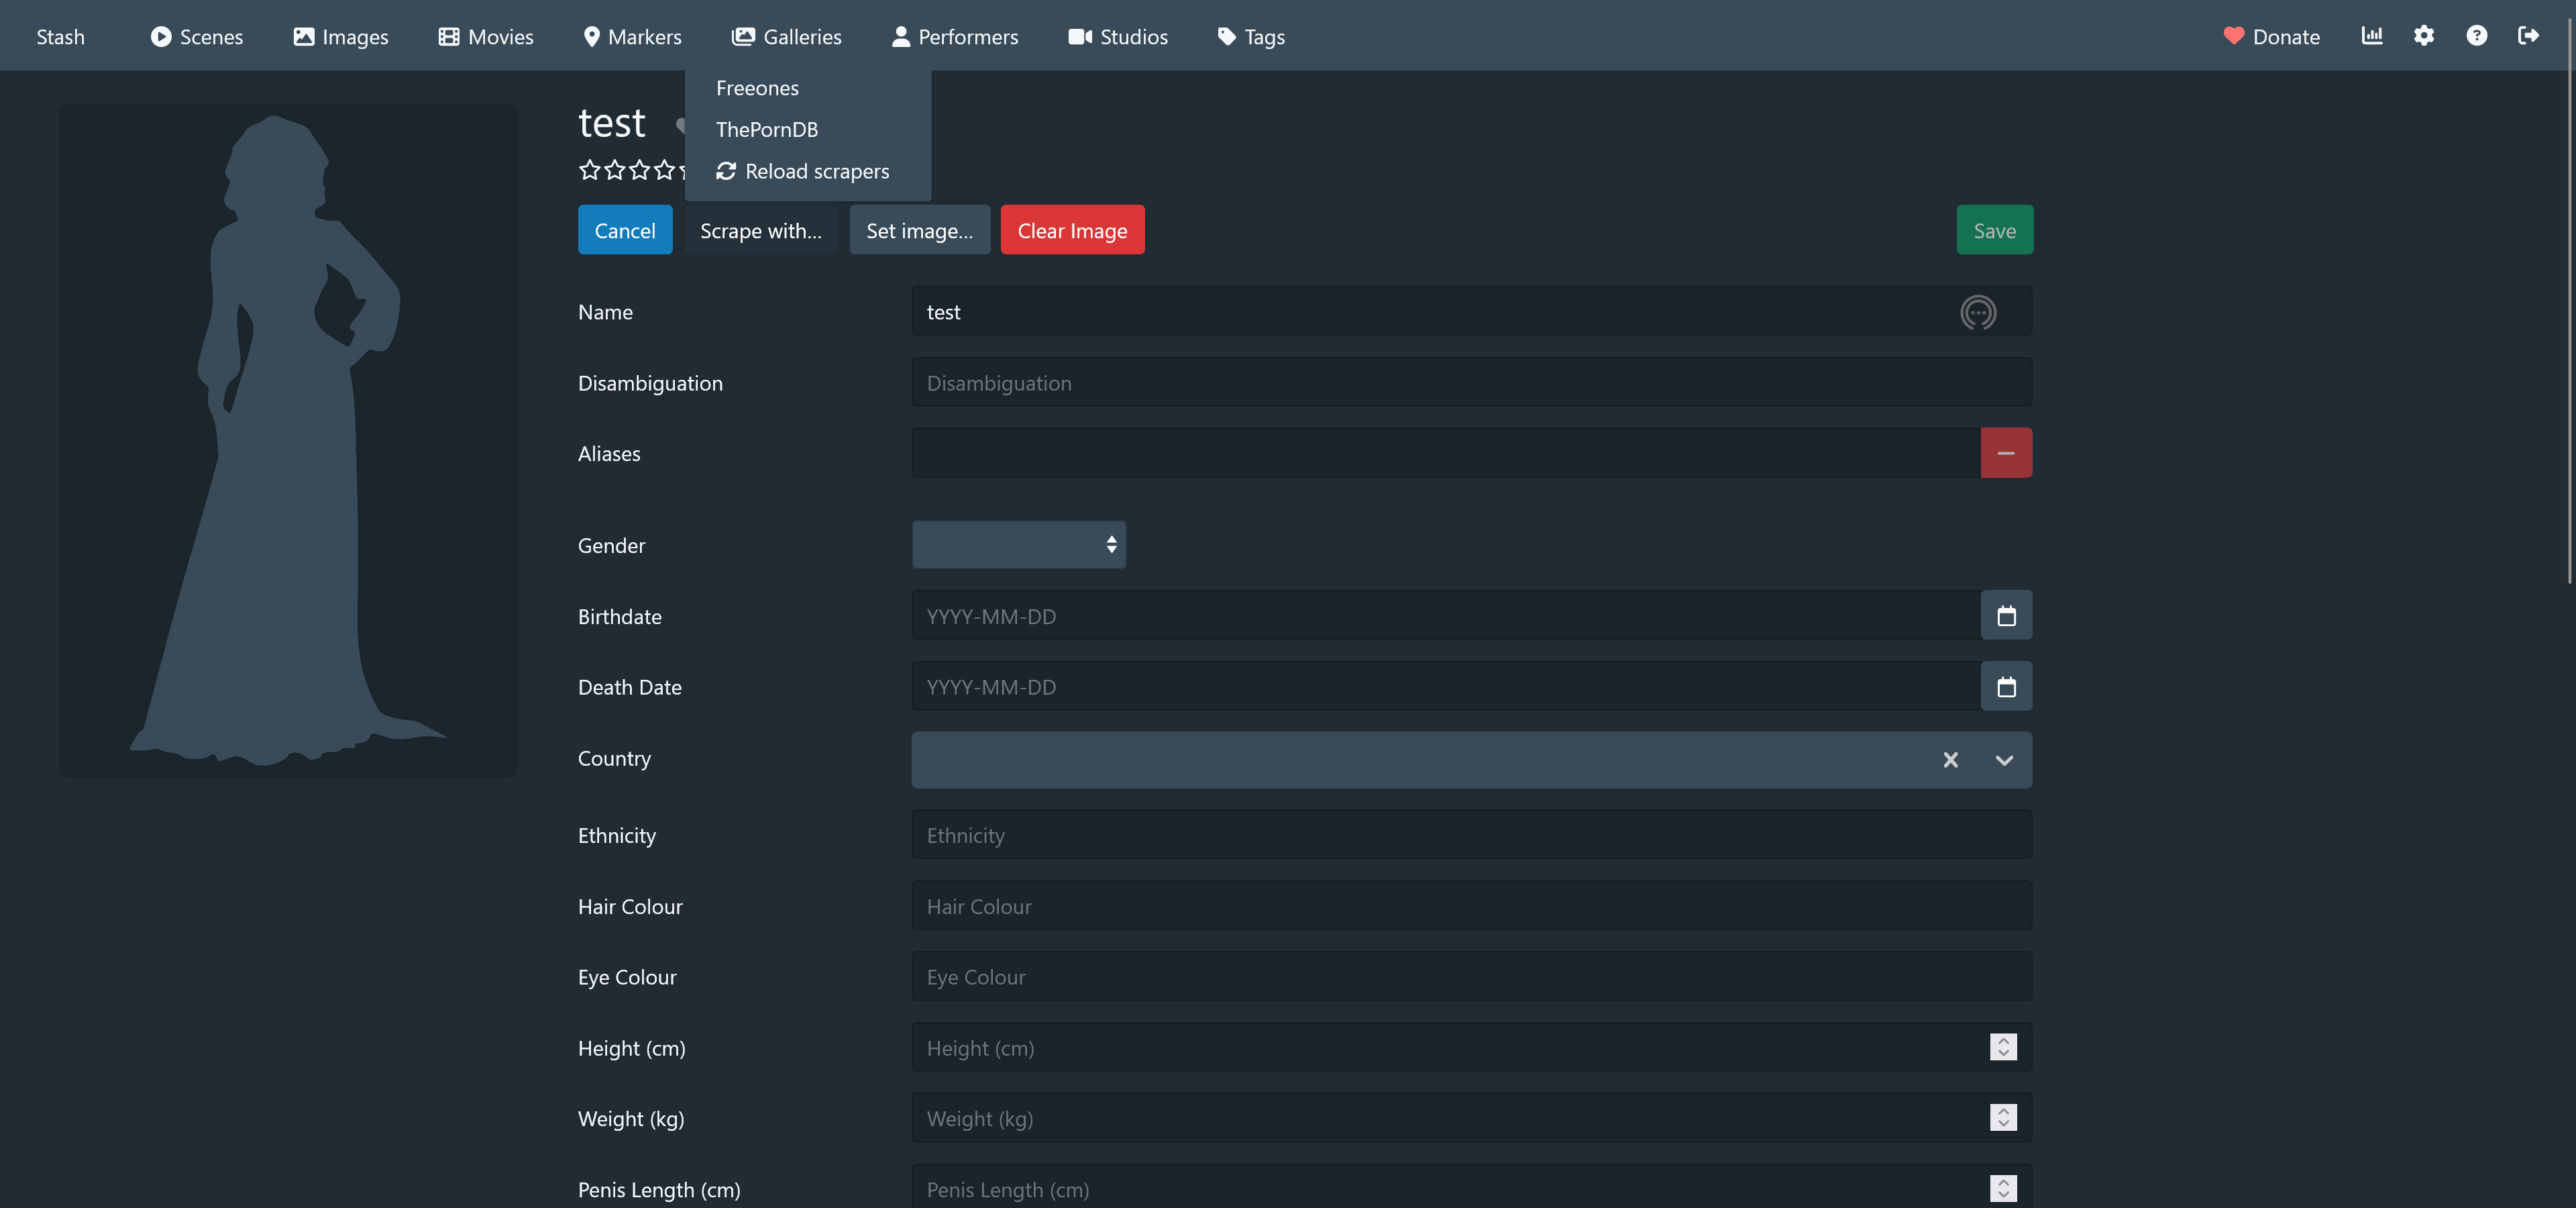This screenshot has height=1208, width=2576.
Task: Open the Death Date calendar picker
Action: [2006, 686]
